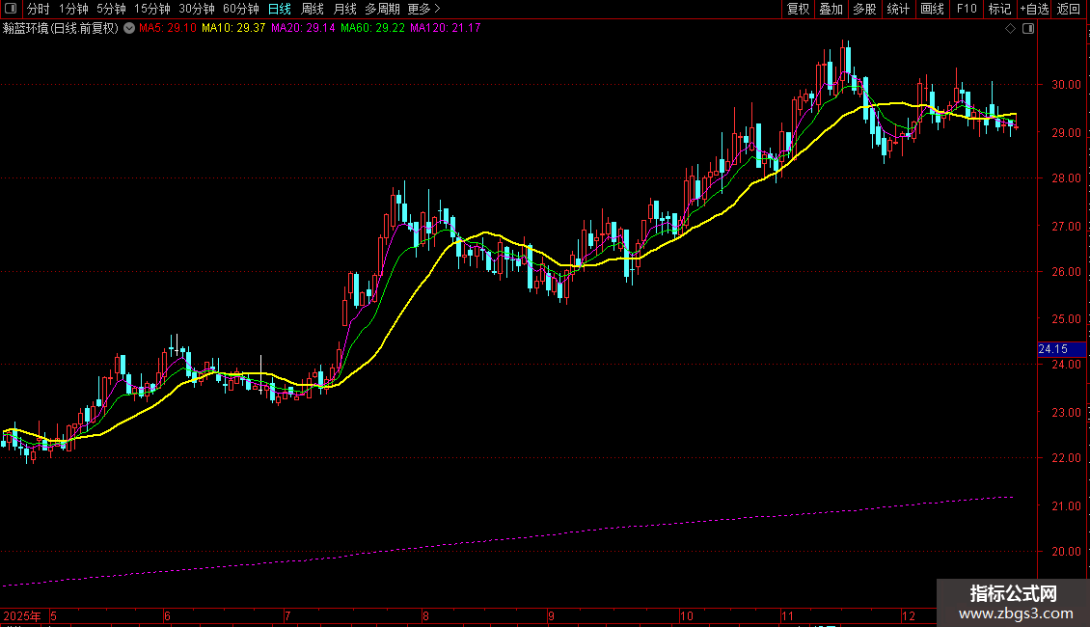Screen dimensions: 1090x627
Task: Click month 8 marker on time axis
Action: 425,615
